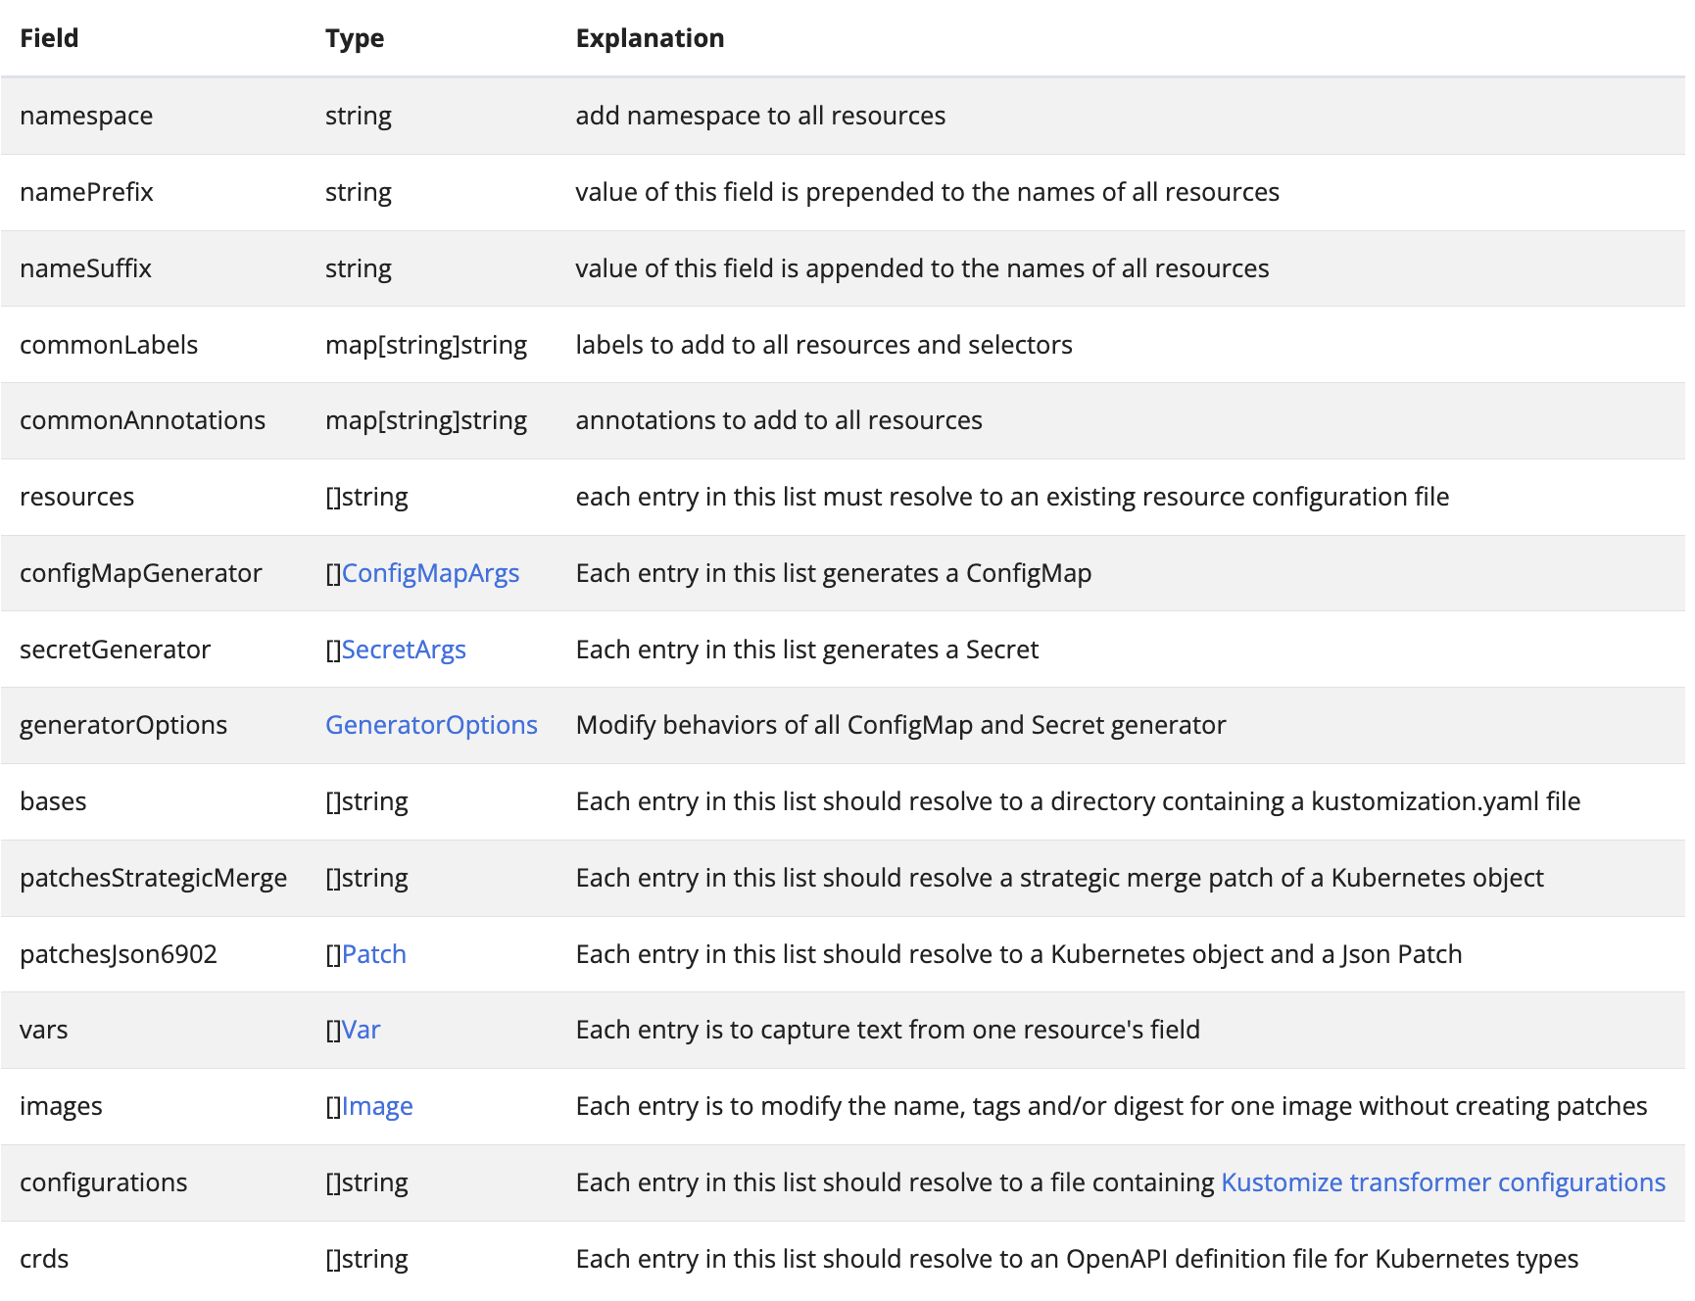Open the Kustomize transformer configurations link
The width and height of the screenshot is (1695, 1301).
[1443, 1182]
